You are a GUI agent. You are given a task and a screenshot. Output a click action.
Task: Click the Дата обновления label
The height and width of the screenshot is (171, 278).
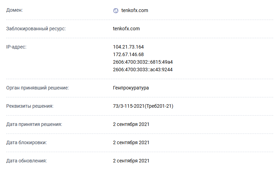click(x=26, y=161)
